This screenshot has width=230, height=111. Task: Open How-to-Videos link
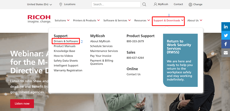pyautogui.click(x=63, y=56)
